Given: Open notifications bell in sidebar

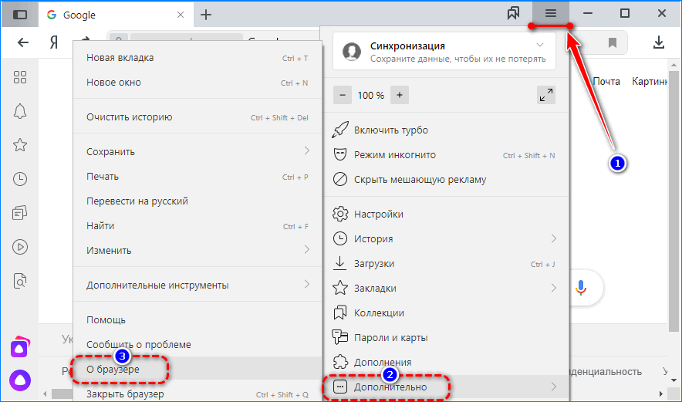Looking at the screenshot, I should pos(21,111).
